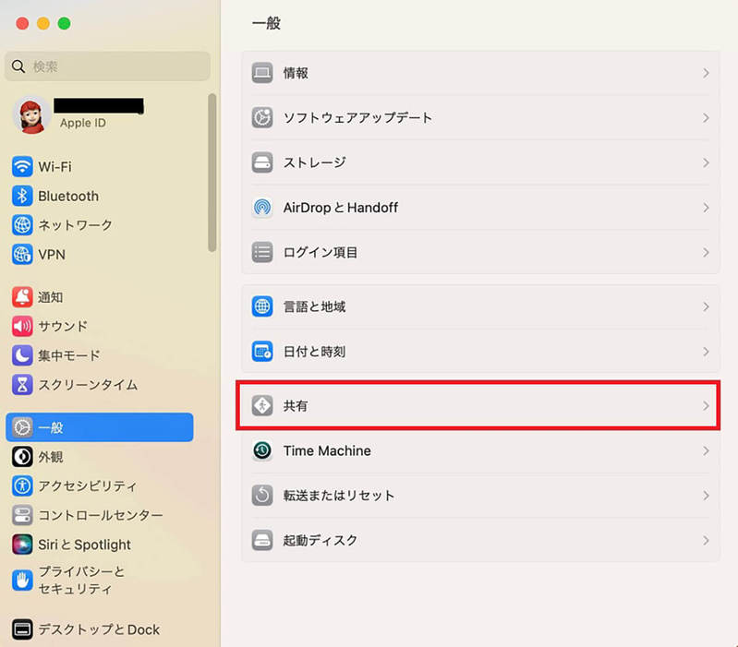Click the デスクトップと Dock icon
This screenshot has height=647, width=738.
(22, 629)
